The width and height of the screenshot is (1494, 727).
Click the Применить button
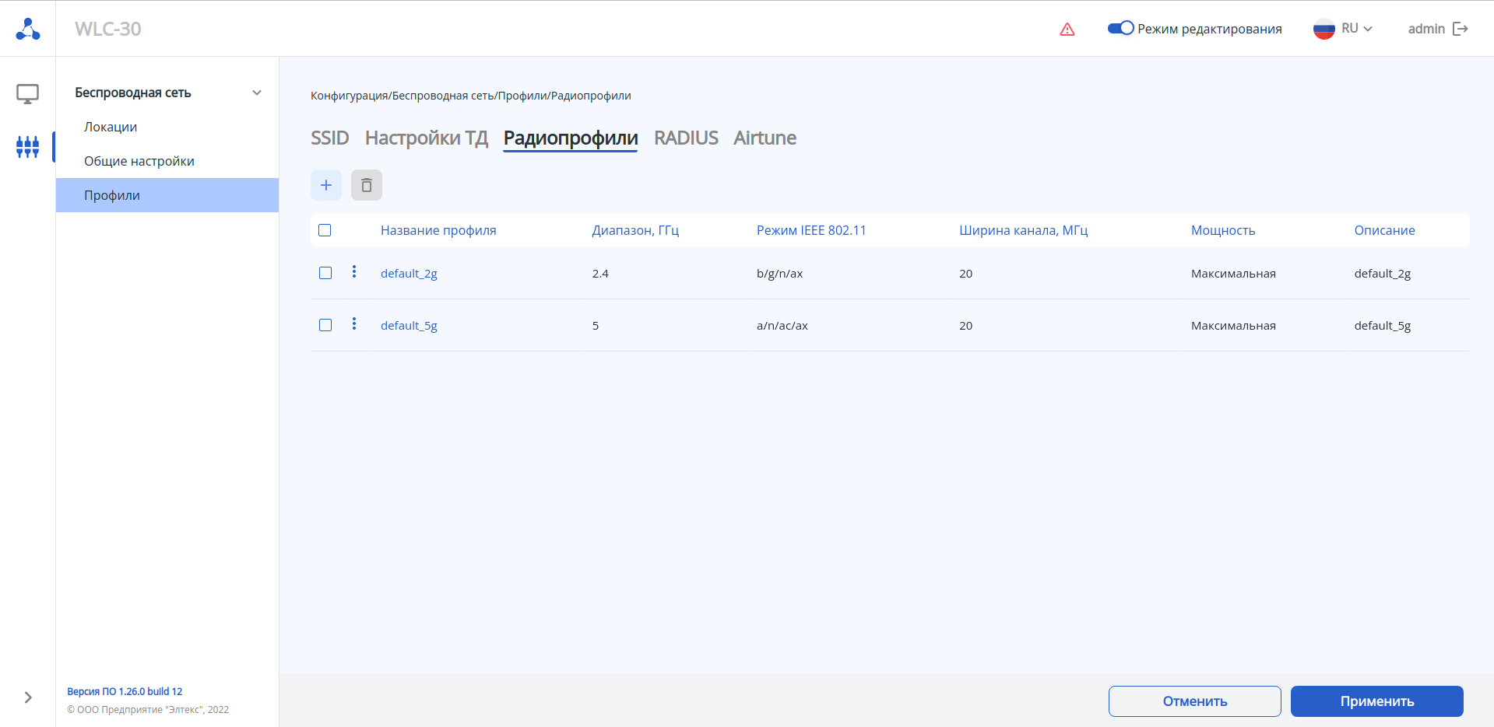click(1376, 701)
